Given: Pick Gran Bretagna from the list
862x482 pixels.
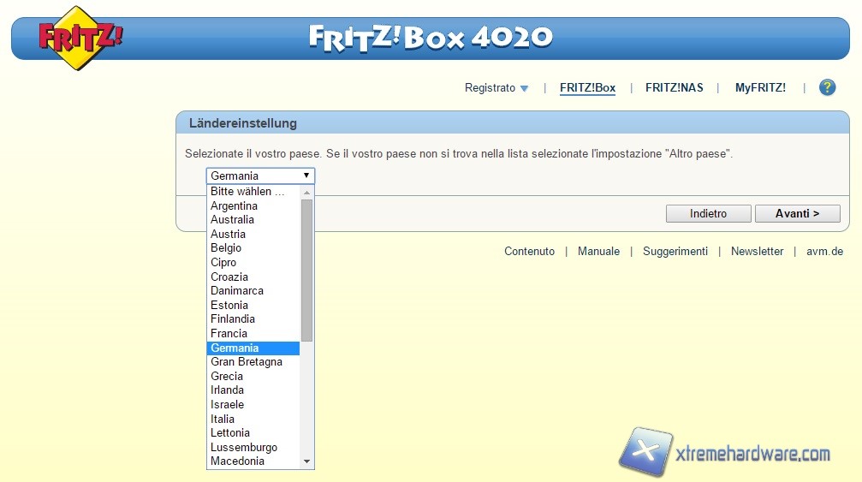Looking at the screenshot, I should coord(247,362).
